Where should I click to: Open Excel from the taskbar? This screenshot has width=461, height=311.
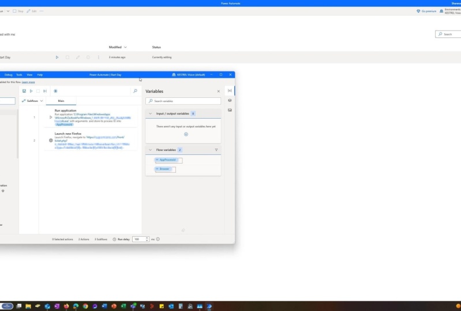(x=123, y=306)
